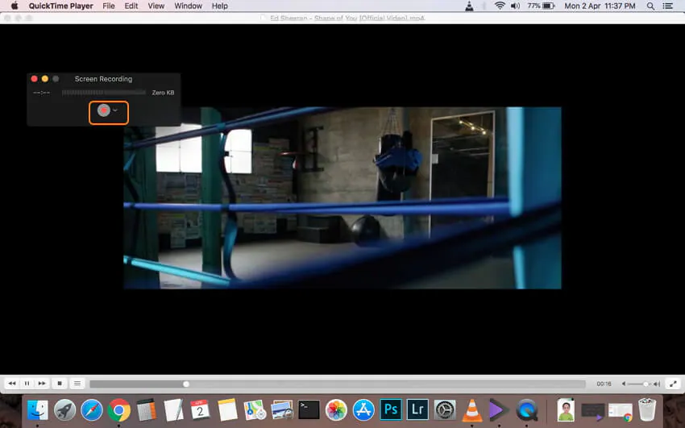Screen dimensions: 685x428
Task: Click the 77% battery indicator
Action: (541, 6)
